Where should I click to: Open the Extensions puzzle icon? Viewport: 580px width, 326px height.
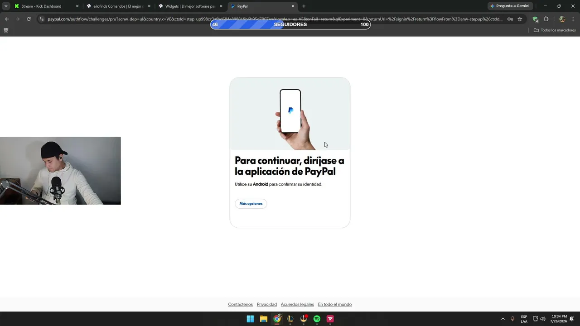pyautogui.click(x=546, y=19)
